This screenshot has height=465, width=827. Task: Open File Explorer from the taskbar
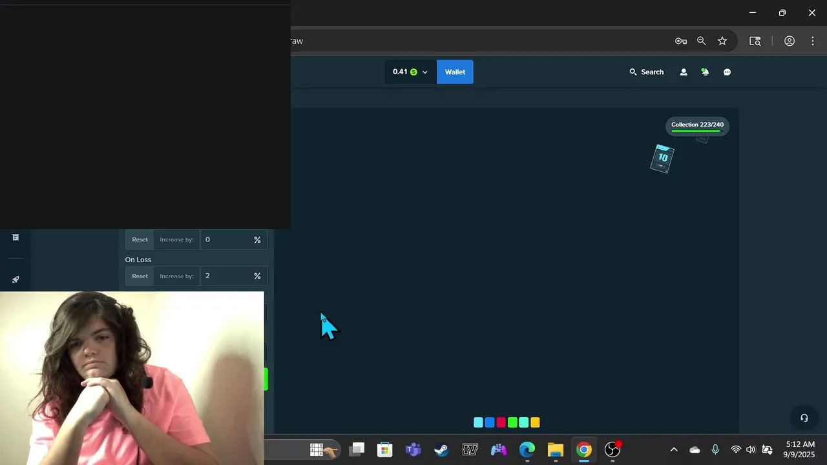point(556,449)
